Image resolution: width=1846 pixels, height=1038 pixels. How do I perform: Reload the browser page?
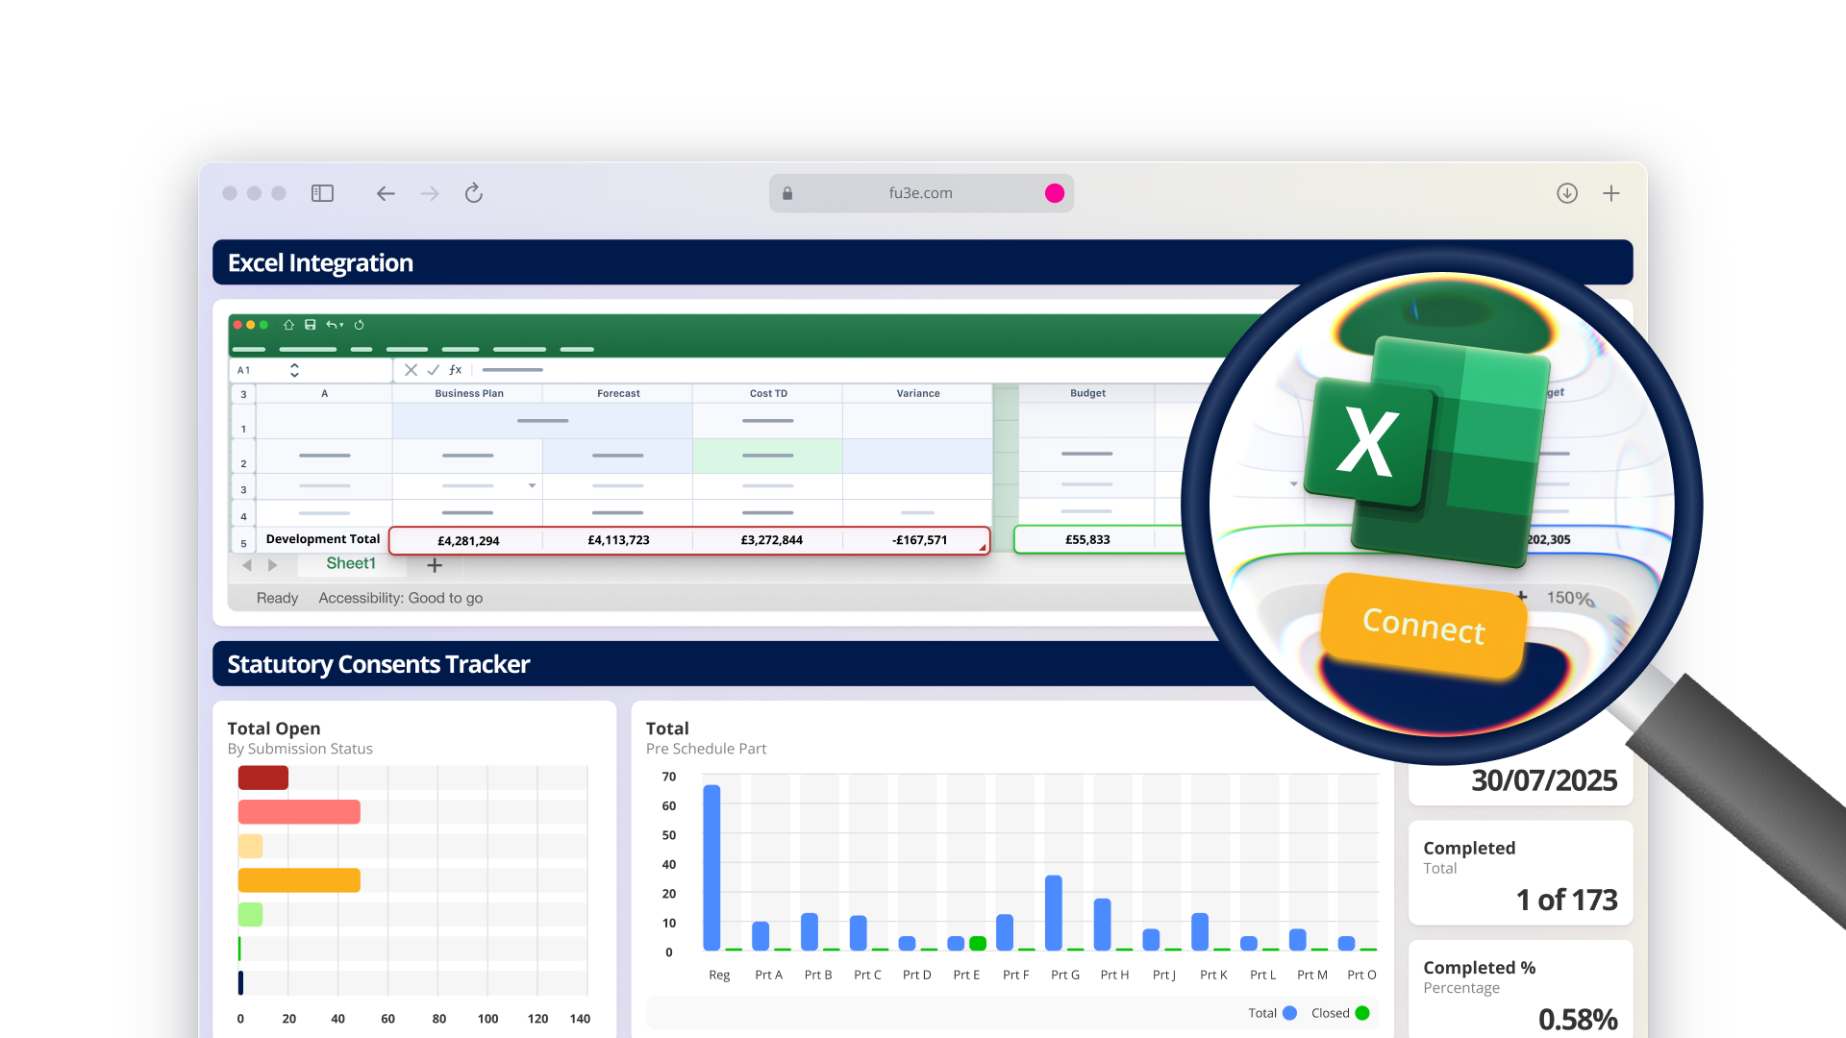(x=473, y=193)
